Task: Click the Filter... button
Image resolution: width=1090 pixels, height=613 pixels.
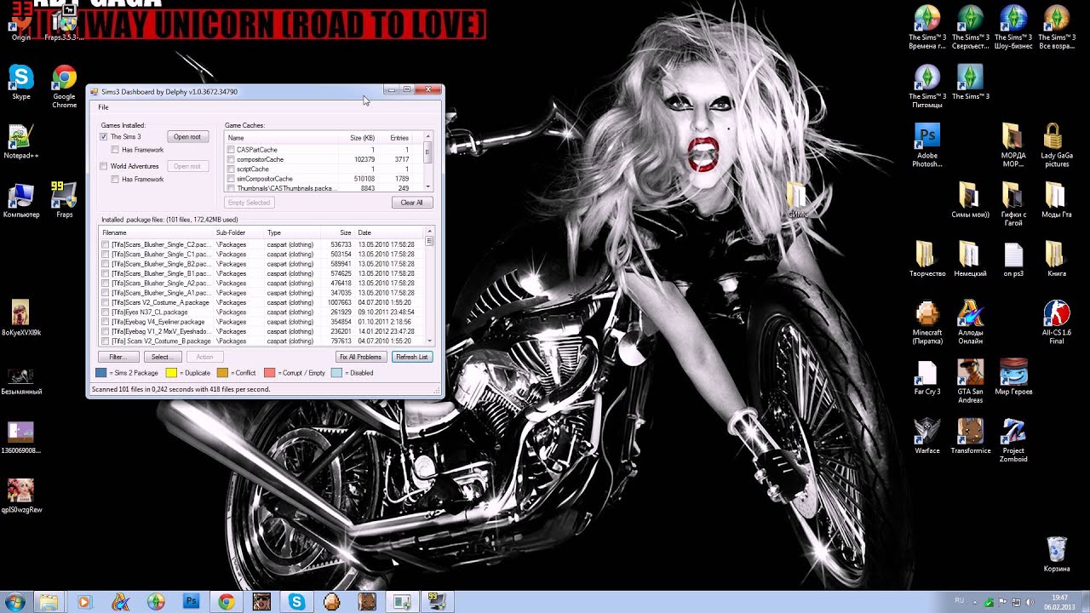Action: coord(118,357)
